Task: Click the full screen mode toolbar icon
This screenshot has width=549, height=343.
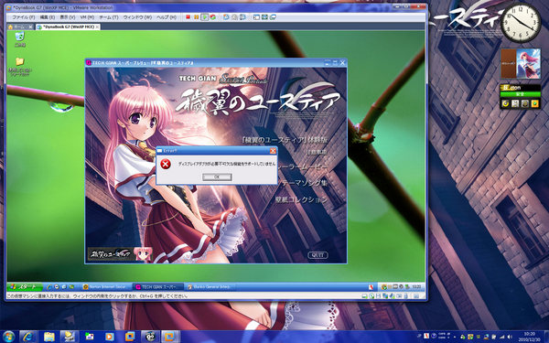Action: point(264,17)
